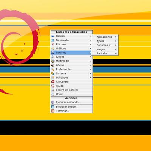Choose Terminar... action
This screenshot has width=151, height=151.
tap(71, 111)
